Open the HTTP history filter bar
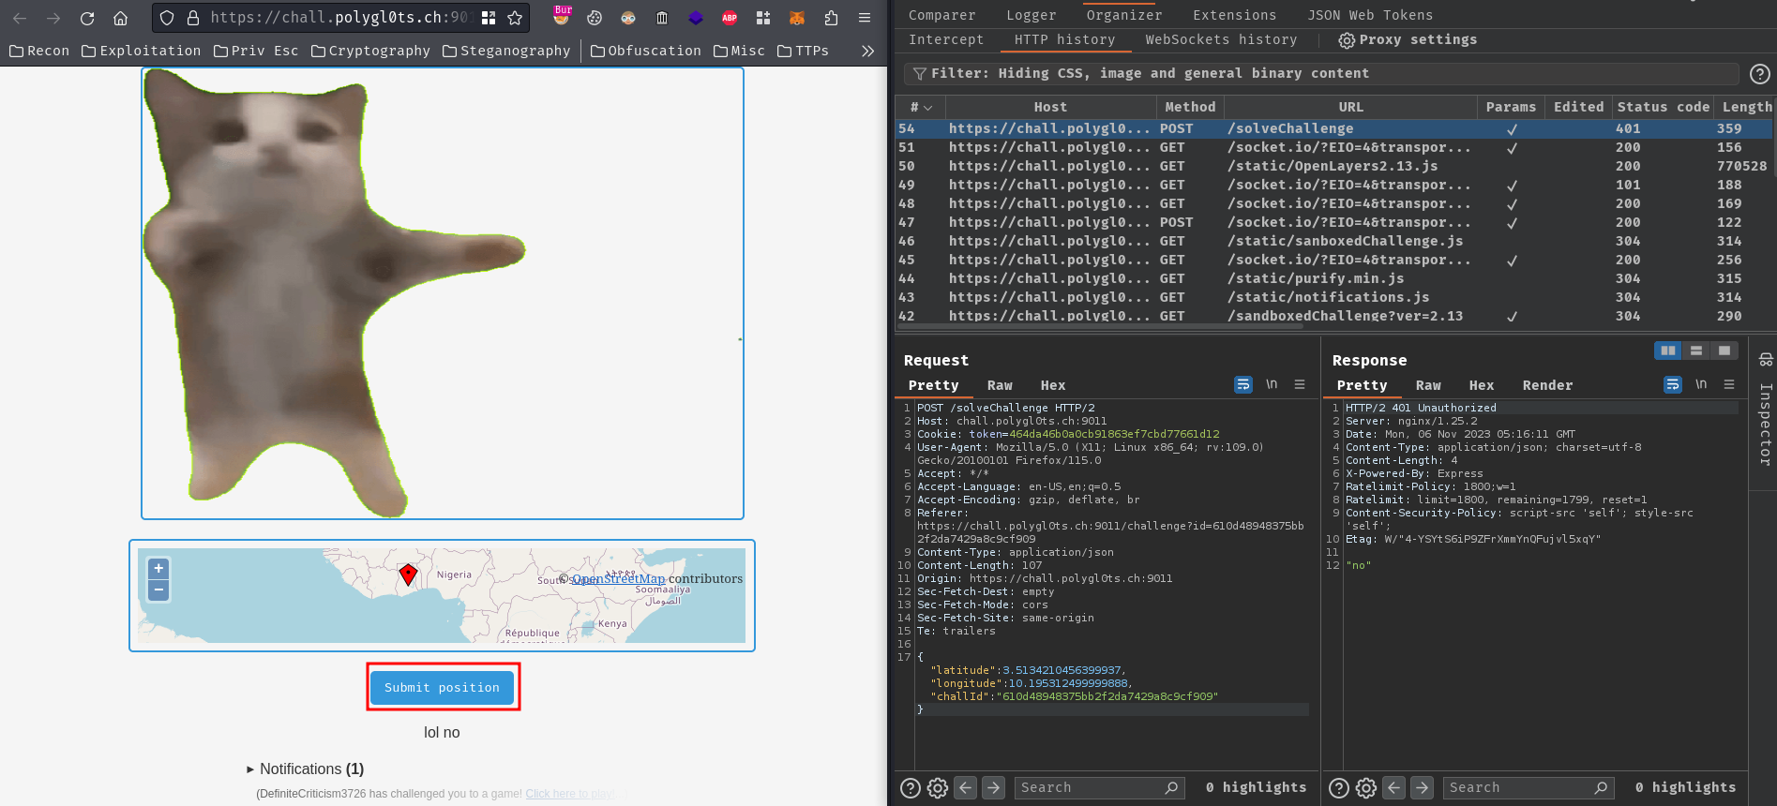1777x806 pixels. click(x=1320, y=73)
